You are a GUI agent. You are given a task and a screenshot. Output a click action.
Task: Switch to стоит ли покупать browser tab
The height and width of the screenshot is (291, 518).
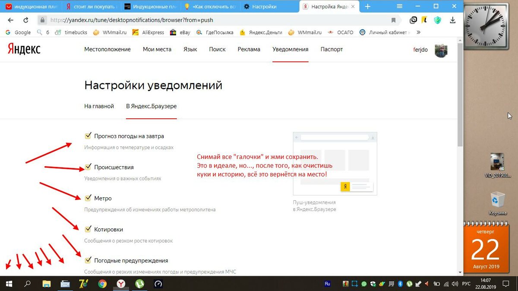(91, 6)
